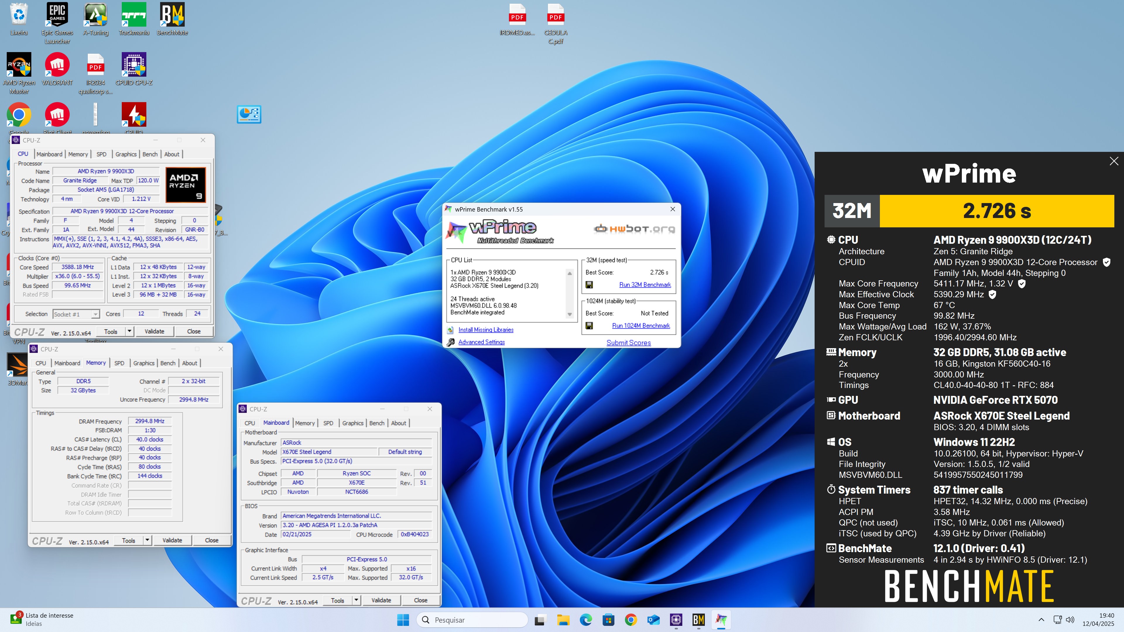Viewport: 1124px width, 632px height.
Task: Click Run 32M Benchmark link
Action: click(x=645, y=285)
